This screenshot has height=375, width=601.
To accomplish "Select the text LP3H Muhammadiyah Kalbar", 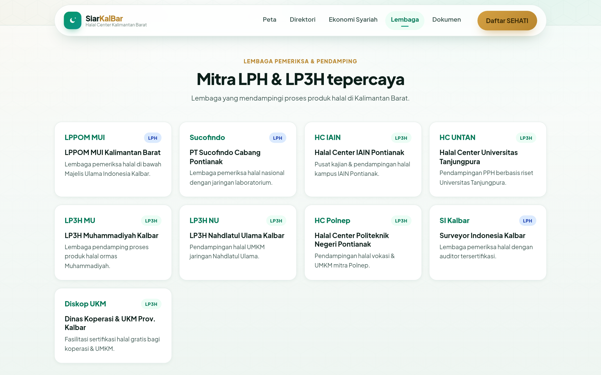I will tap(111, 236).
